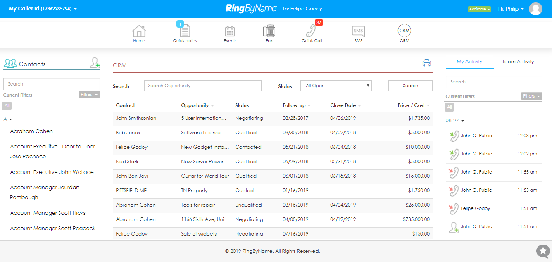
Task: Switch to the Team Activity tab
Action: tap(518, 62)
